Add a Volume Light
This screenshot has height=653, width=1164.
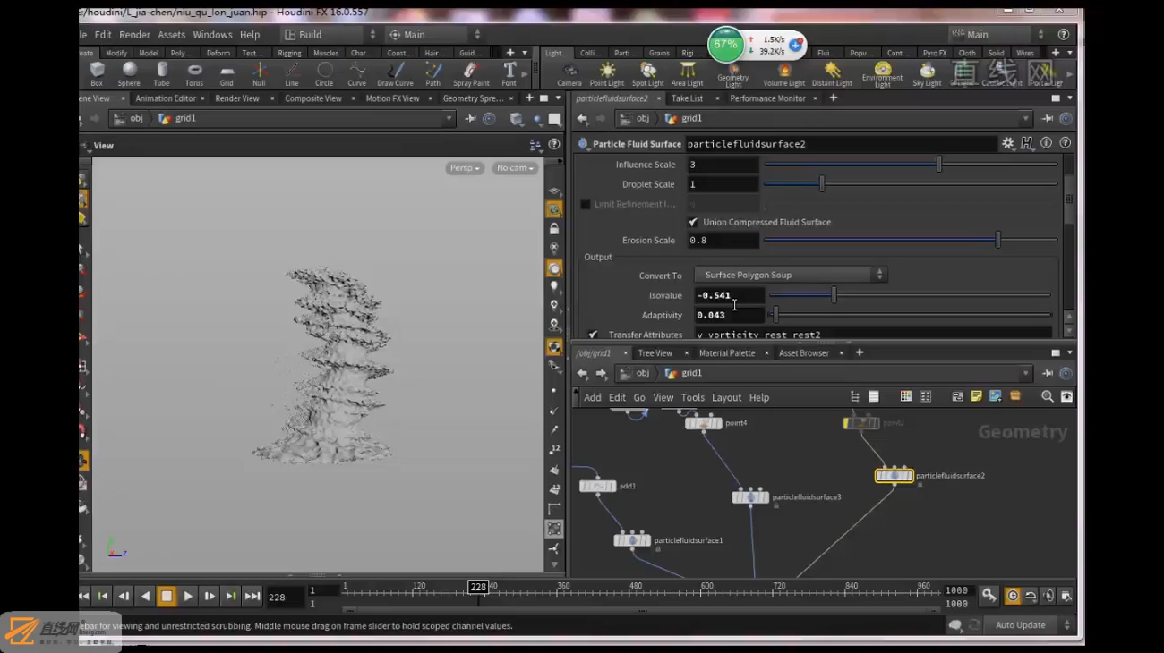click(x=784, y=74)
